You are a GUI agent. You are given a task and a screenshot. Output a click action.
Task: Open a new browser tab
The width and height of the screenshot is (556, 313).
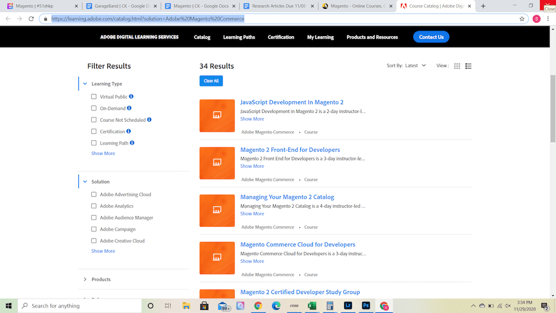tap(483, 6)
